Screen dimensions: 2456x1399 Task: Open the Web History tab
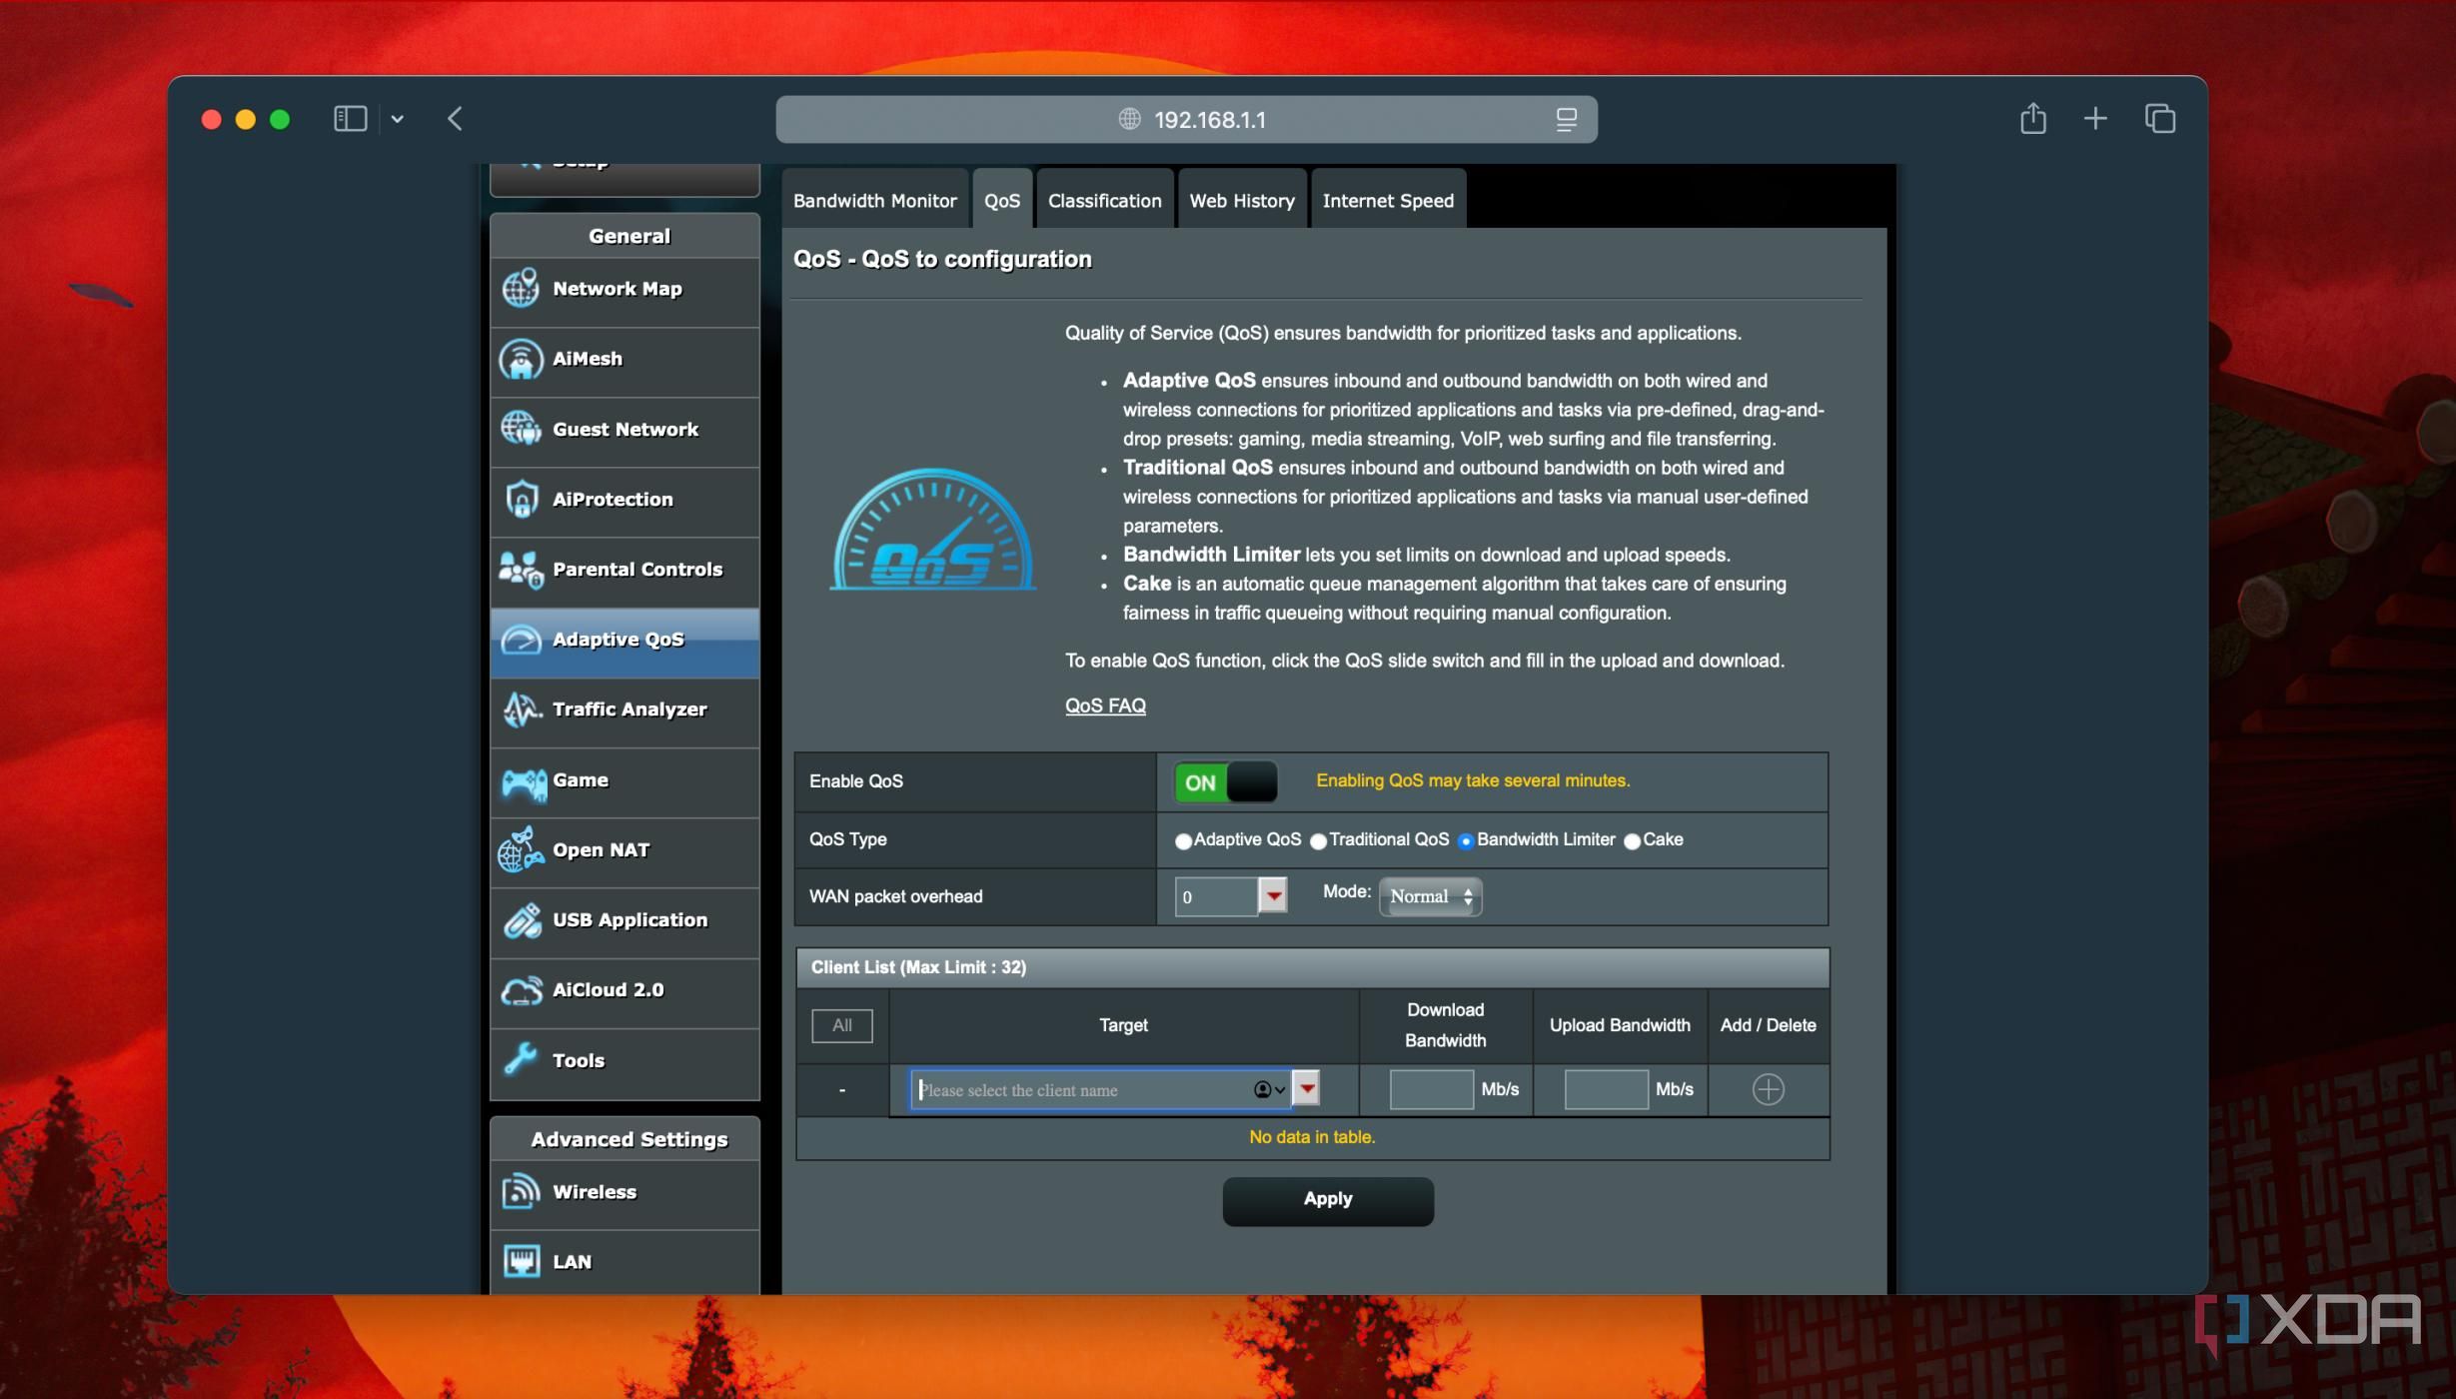pos(1241,201)
